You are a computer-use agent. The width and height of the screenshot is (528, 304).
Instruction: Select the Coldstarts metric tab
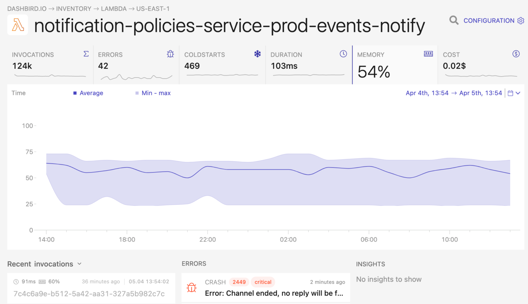[222, 65]
